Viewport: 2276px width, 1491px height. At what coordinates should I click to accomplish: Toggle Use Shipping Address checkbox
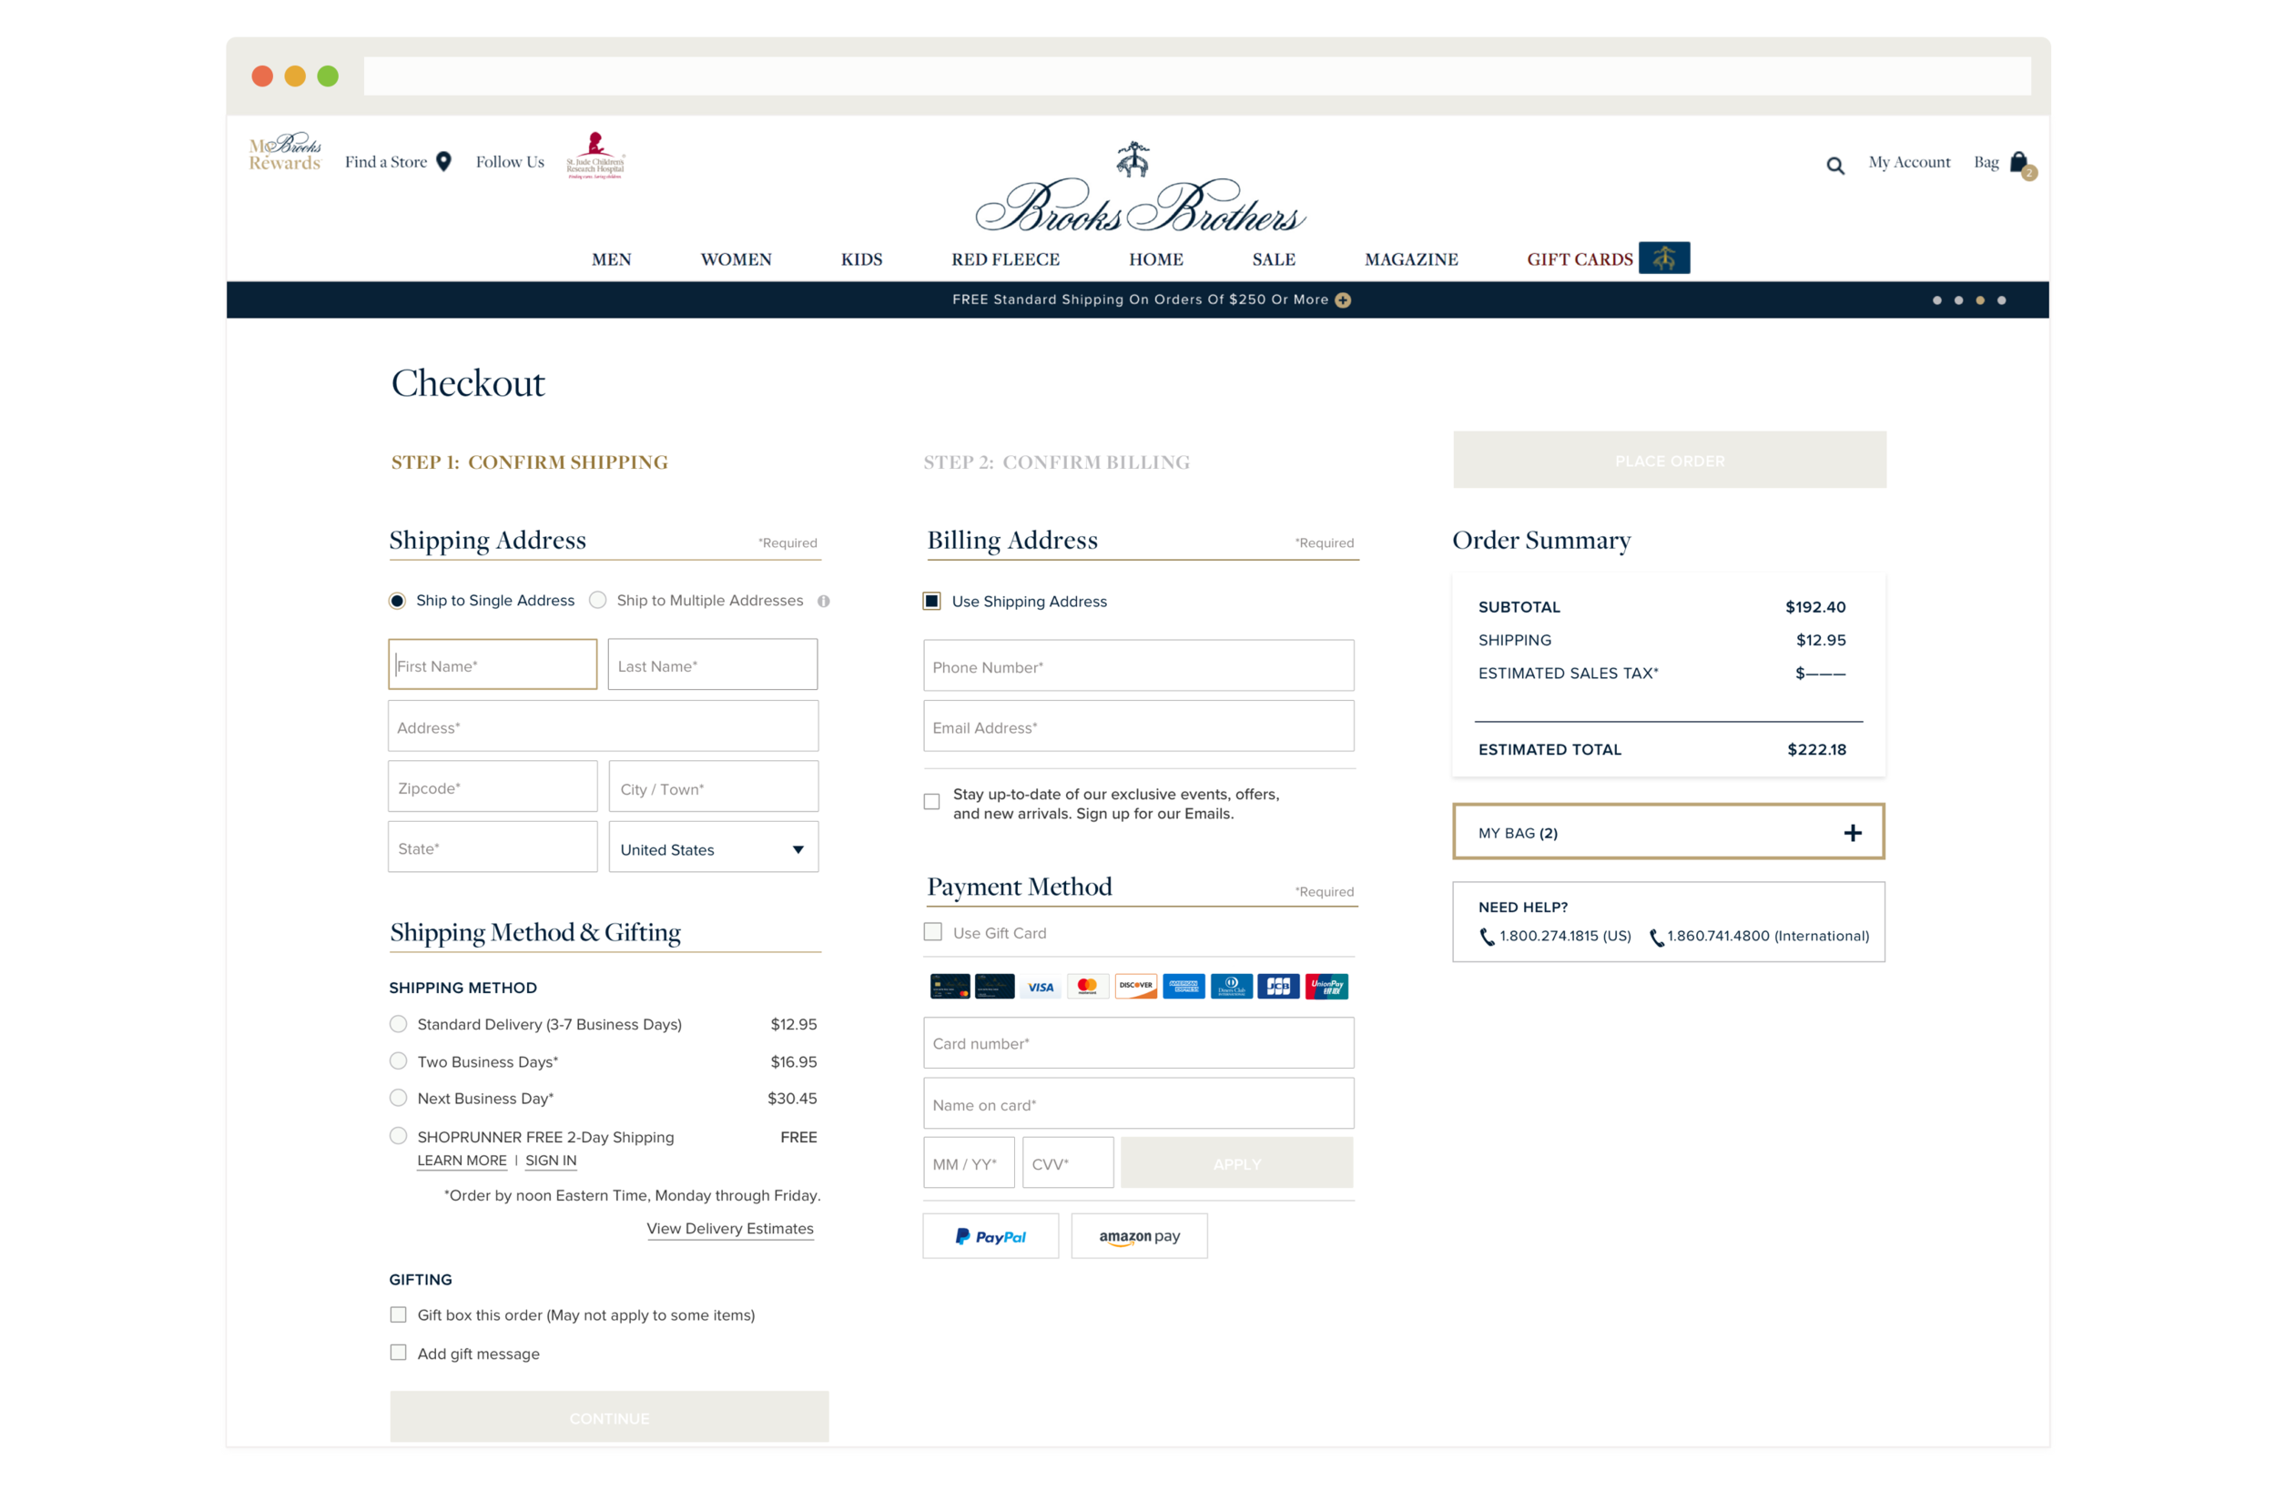pos(931,602)
